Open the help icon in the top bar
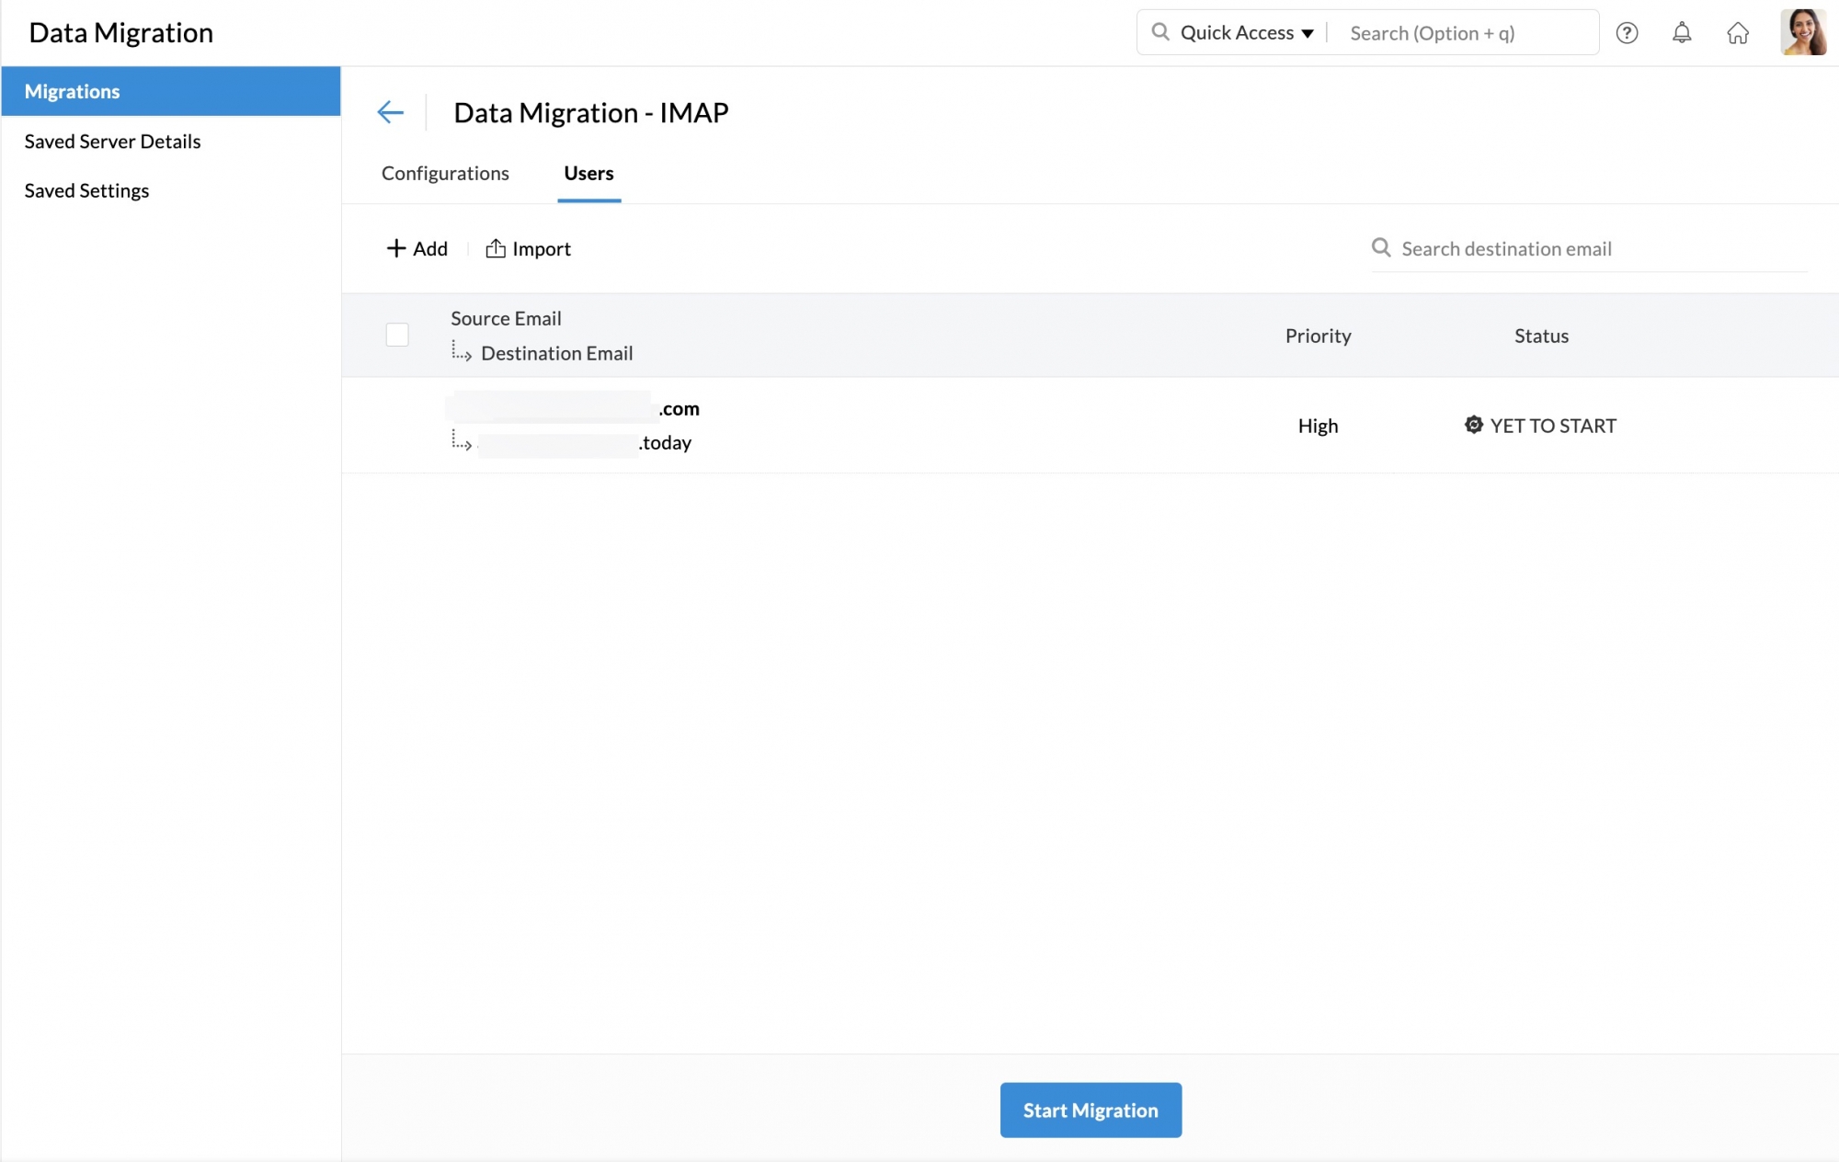The width and height of the screenshot is (1839, 1162). (1628, 33)
